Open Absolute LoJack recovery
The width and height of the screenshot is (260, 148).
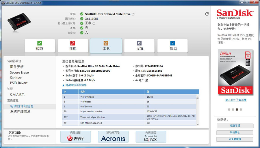tap(151, 137)
